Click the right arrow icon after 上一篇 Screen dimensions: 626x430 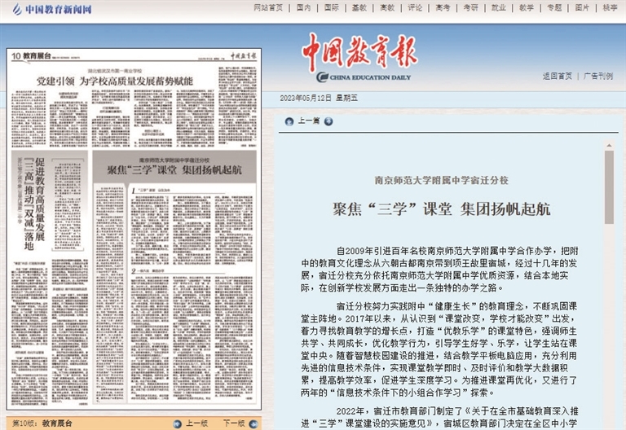coord(328,121)
